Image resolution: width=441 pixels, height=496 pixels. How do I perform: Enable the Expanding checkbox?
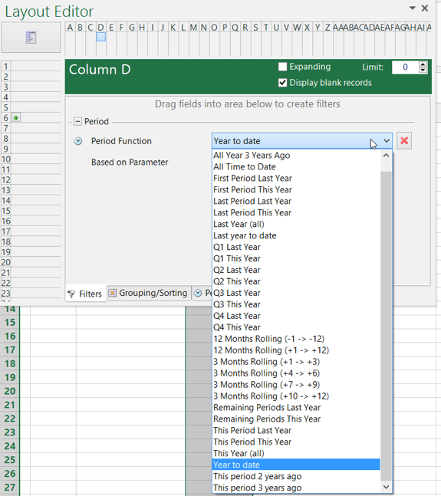click(x=282, y=67)
